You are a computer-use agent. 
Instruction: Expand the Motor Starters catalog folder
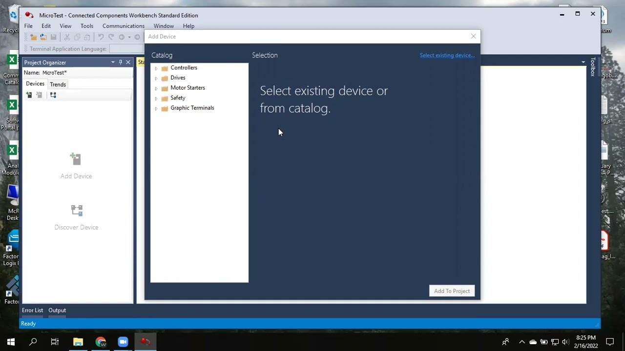click(156, 88)
